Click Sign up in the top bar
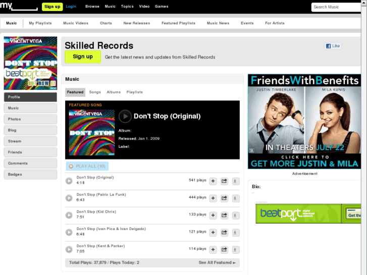Screen dimensions: 367x275 coord(52,7)
